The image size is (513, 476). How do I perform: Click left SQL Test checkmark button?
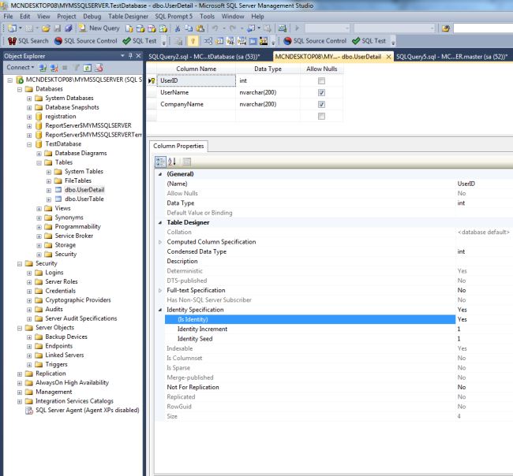click(140, 41)
